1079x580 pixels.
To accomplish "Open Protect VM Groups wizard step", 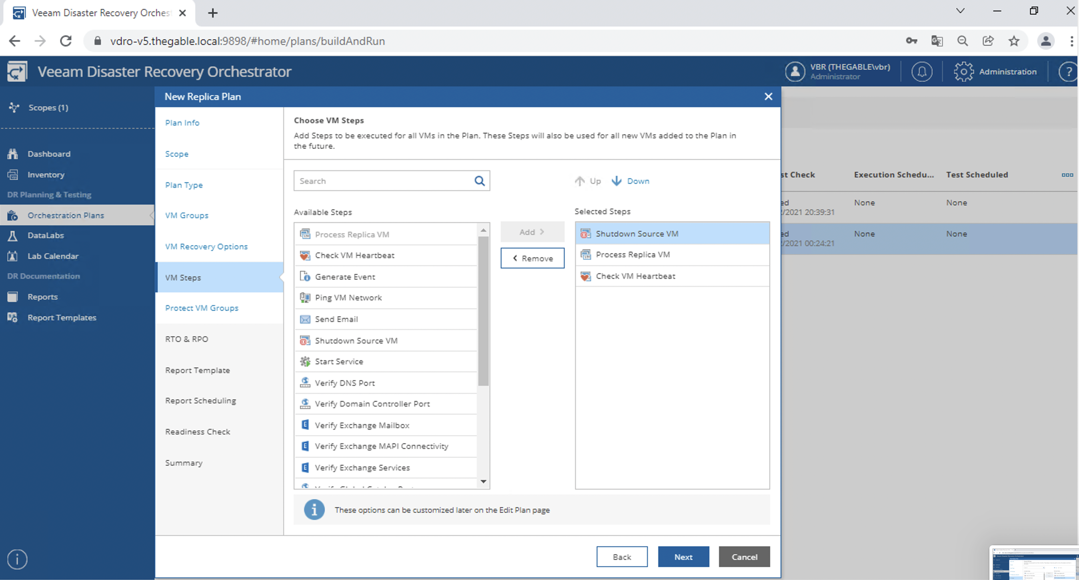I will tap(202, 308).
